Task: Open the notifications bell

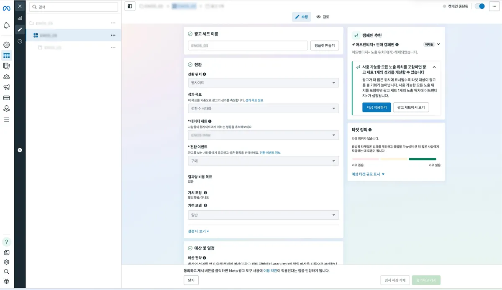Action: coord(6,26)
